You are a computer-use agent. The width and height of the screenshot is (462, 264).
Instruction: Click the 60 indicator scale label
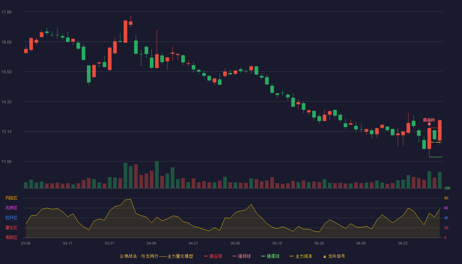point(446,208)
